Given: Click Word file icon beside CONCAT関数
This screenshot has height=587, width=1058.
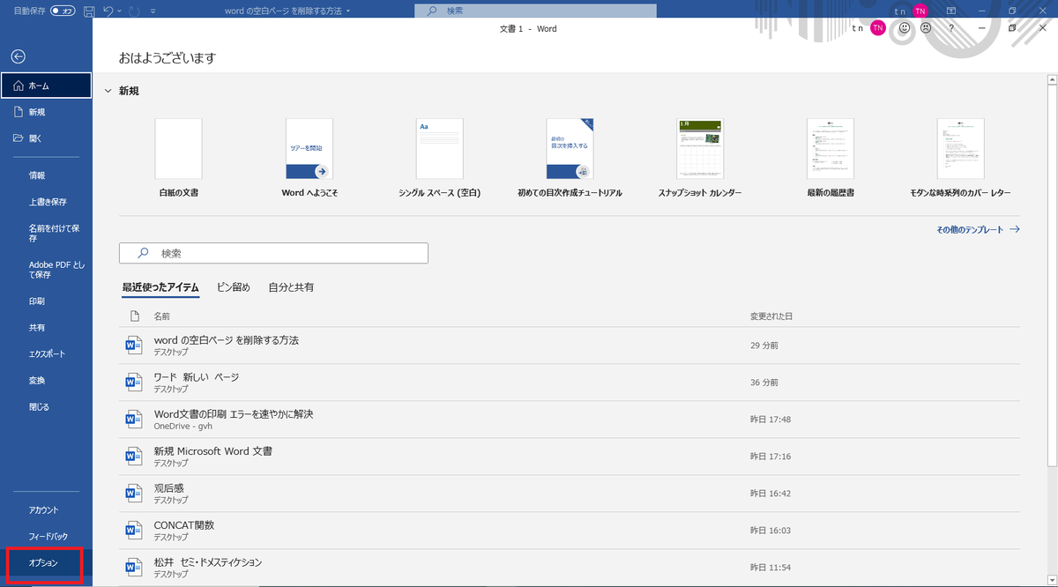Looking at the screenshot, I should pyautogui.click(x=134, y=531).
